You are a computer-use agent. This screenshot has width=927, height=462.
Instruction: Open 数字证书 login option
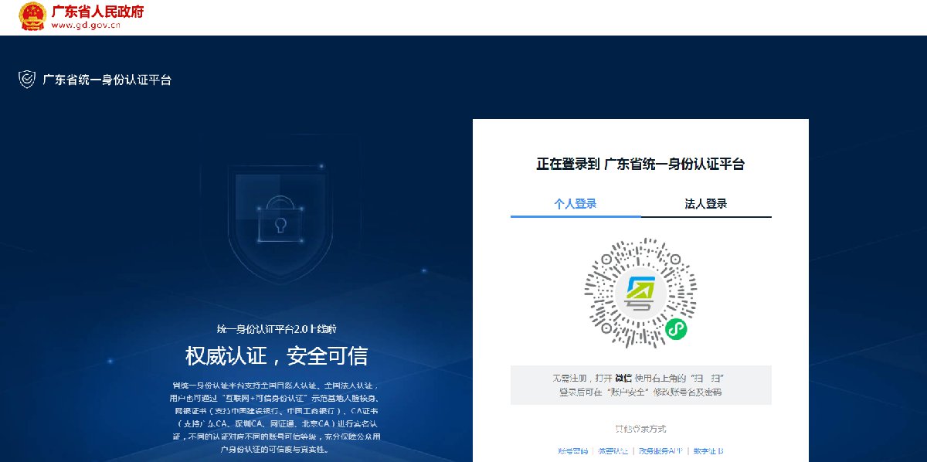click(708, 451)
